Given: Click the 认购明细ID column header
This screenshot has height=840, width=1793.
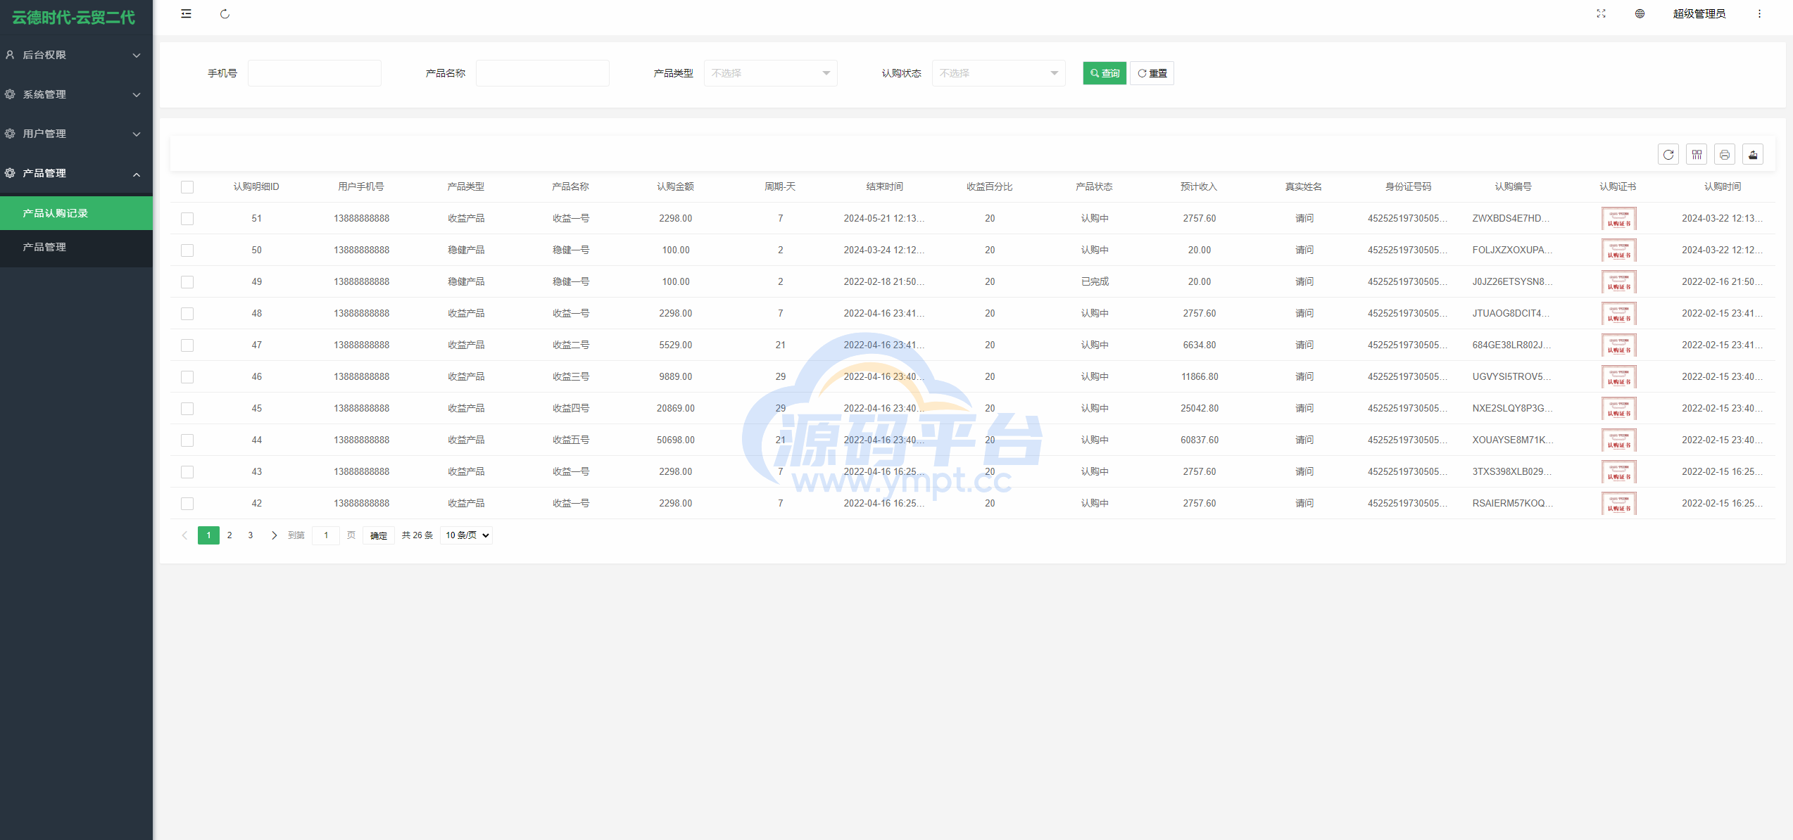Looking at the screenshot, I should [256, 186].
